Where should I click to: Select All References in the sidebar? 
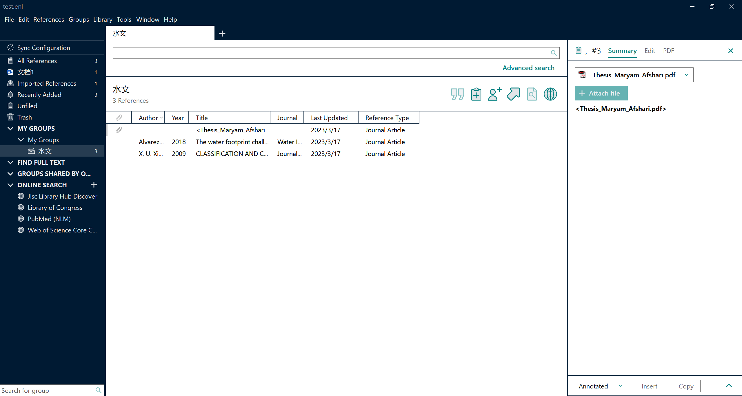52,60
